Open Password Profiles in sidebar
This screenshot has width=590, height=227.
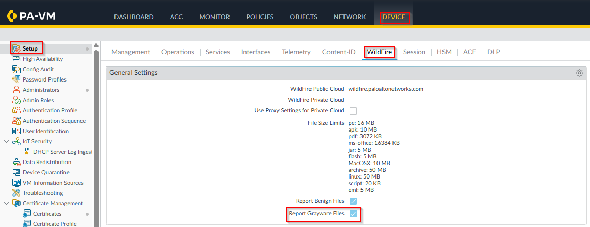pos(44,79)
